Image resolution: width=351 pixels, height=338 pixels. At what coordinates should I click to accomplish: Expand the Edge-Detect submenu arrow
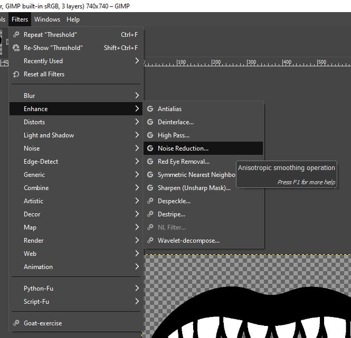point(137,162)
